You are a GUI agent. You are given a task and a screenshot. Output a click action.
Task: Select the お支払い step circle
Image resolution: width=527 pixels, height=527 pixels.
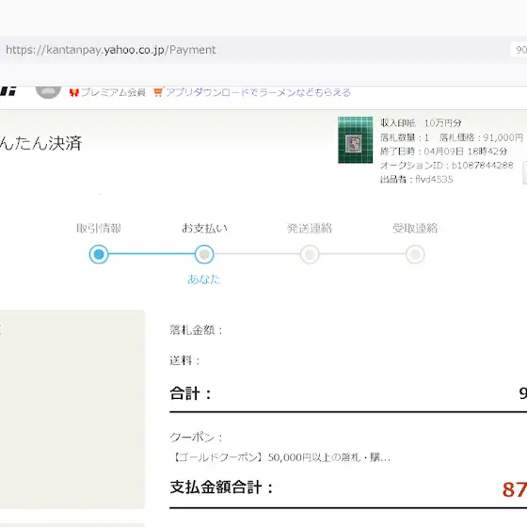coord(204,254)
